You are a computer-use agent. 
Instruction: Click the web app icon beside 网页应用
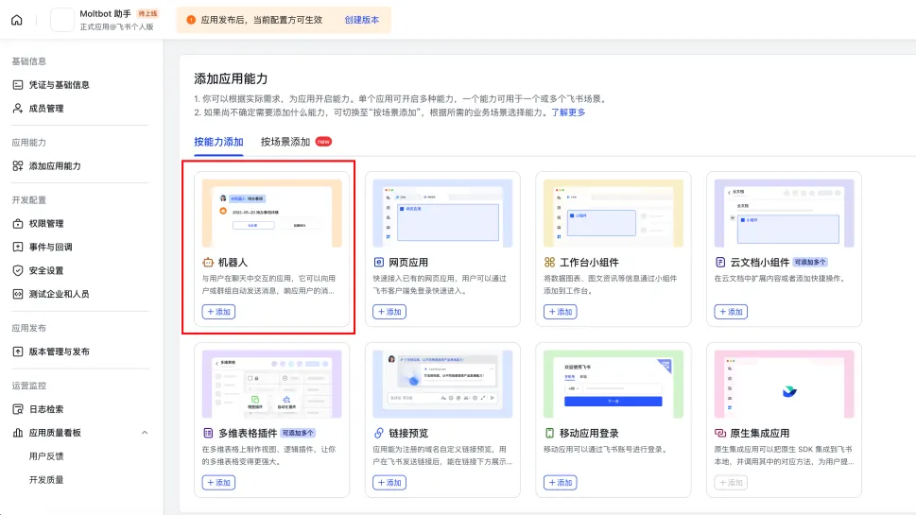(x=378, y=262)
